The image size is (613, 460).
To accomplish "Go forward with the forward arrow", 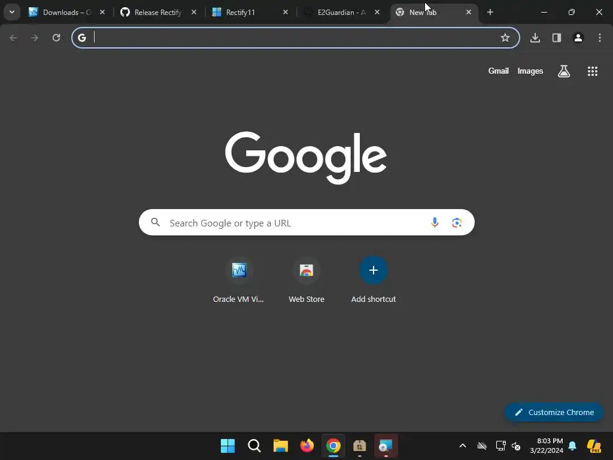I will tap(35, 38).
